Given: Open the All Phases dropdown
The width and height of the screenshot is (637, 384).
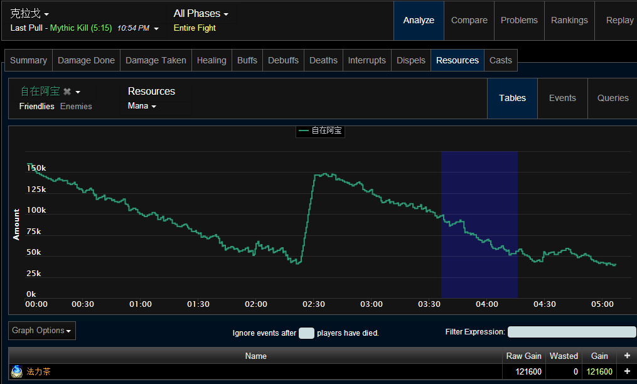Looking at the screenshot, I should point(201,13).
